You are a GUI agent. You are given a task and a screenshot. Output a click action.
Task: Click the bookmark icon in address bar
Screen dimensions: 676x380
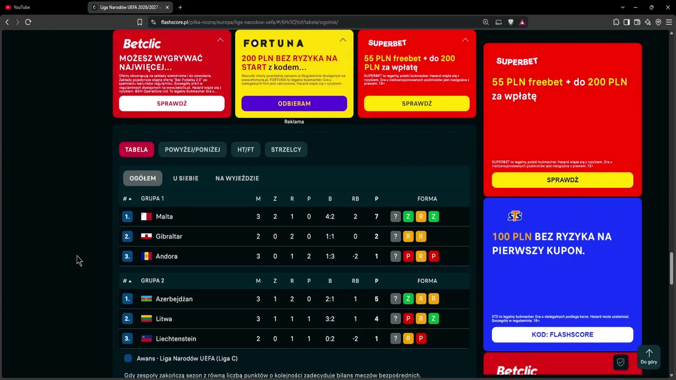(139, 22)
